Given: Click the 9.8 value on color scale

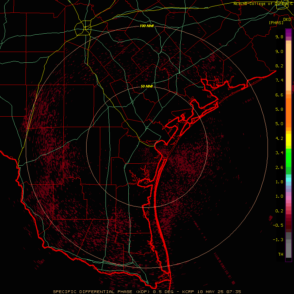Looking at the screenshot, I should click(x=279, y=37).
